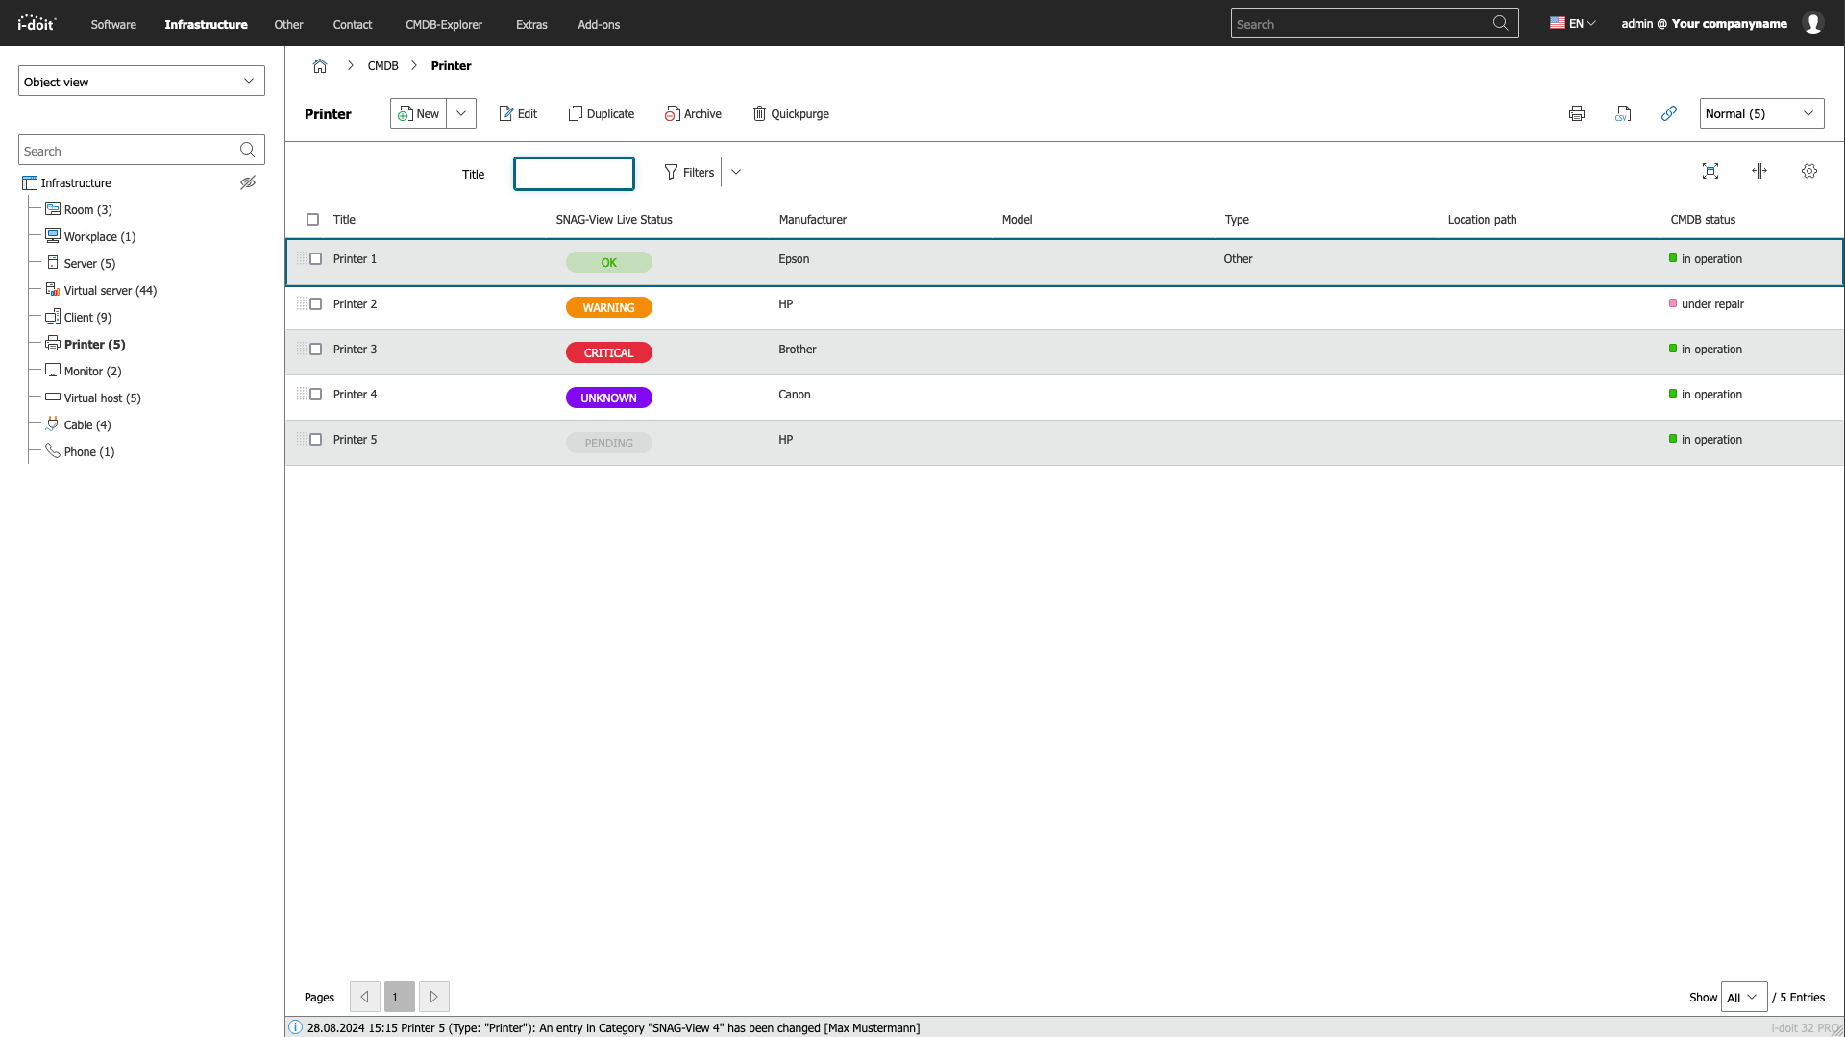Open the Extras menu
1845x1037 pixels.
click(531, 25)
